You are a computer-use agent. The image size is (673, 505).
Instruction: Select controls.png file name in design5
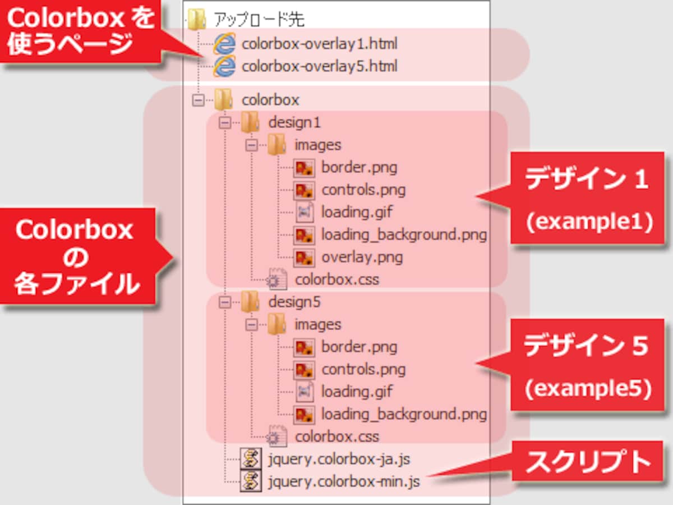(363, 369)
